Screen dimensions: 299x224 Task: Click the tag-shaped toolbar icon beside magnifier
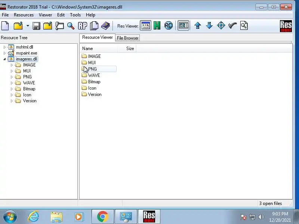pyautogui.click(x=59, y=26)
